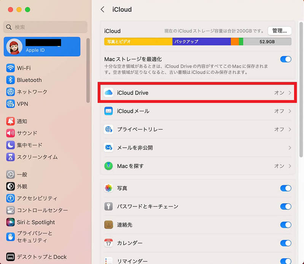Click the メールを非公開 icon
Screen dimensions: 304x264
(108, 148)
